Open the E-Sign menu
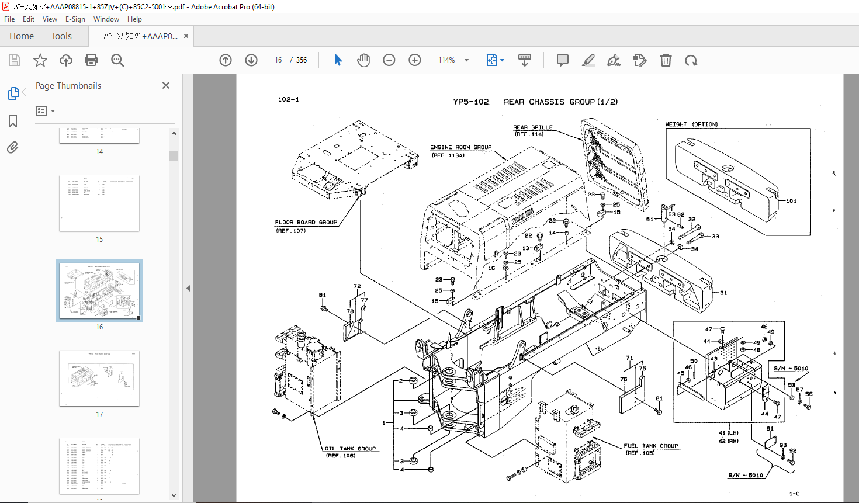The width and height of the screenshot is (859, 503). (x=75, y=19)
